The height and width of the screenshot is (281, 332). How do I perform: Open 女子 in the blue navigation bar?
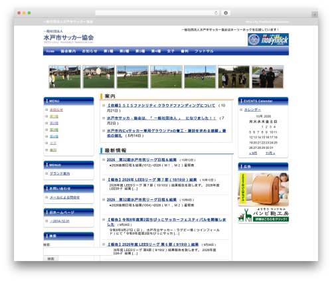point(171,51)
